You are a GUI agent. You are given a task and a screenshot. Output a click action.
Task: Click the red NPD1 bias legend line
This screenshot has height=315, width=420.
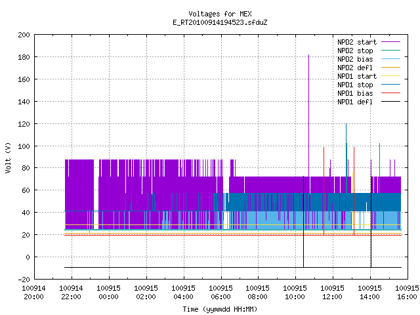(391, 93)
